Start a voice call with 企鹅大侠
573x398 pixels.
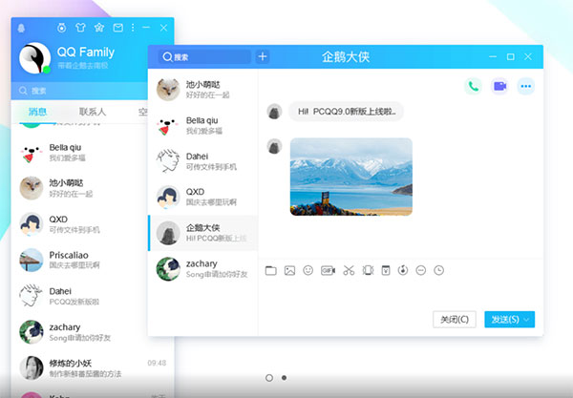click(474, 86)
